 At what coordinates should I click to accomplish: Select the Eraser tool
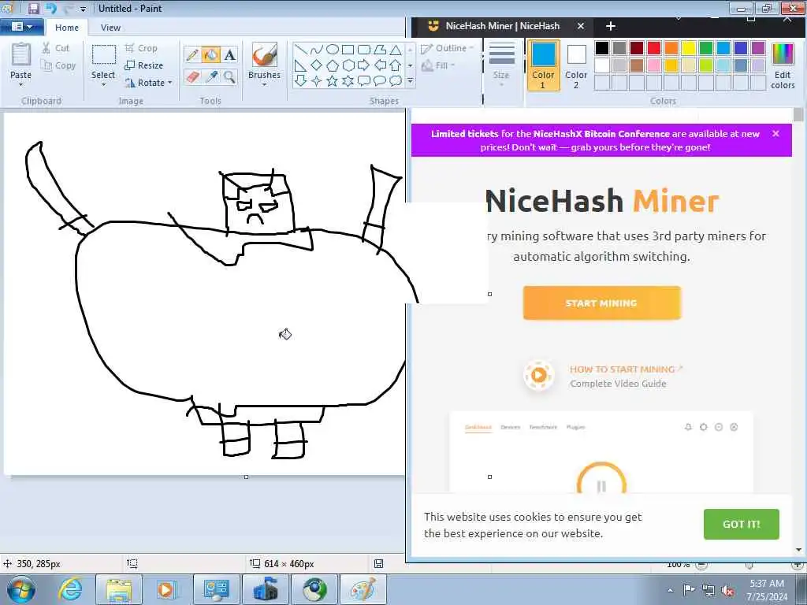[192, 77]
